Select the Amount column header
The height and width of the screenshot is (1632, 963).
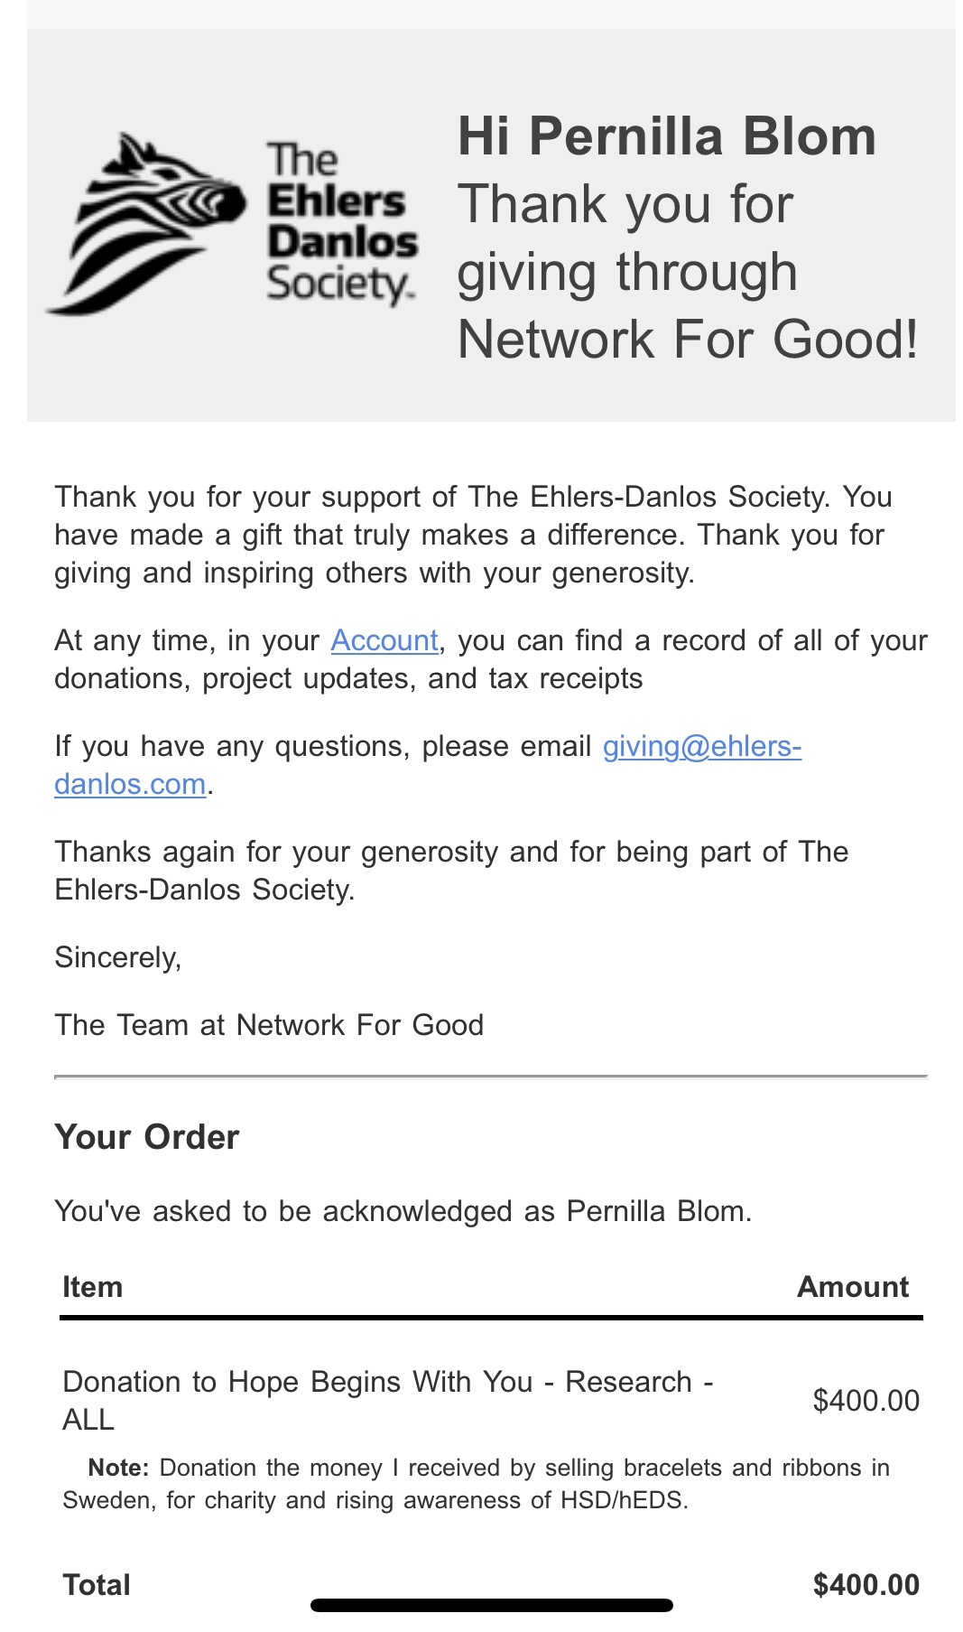click(852, 1287)
